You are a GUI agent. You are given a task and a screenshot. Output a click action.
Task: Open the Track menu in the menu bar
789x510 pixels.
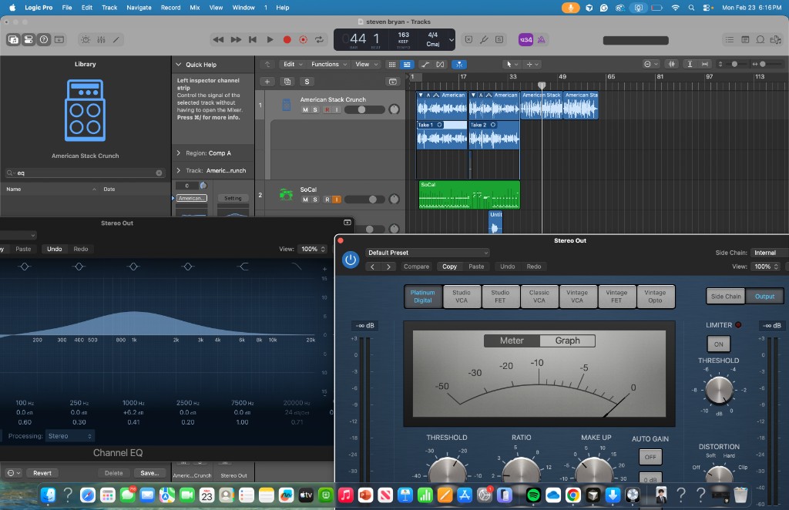[109, 8]
